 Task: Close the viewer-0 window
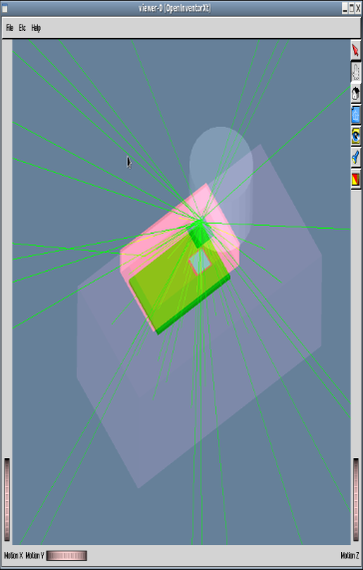click(358, 8)
